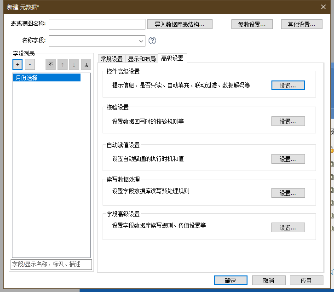This screenshot has height=292, width=334.
Task: Open 参数设置 dialog
Action: (252, 24)
